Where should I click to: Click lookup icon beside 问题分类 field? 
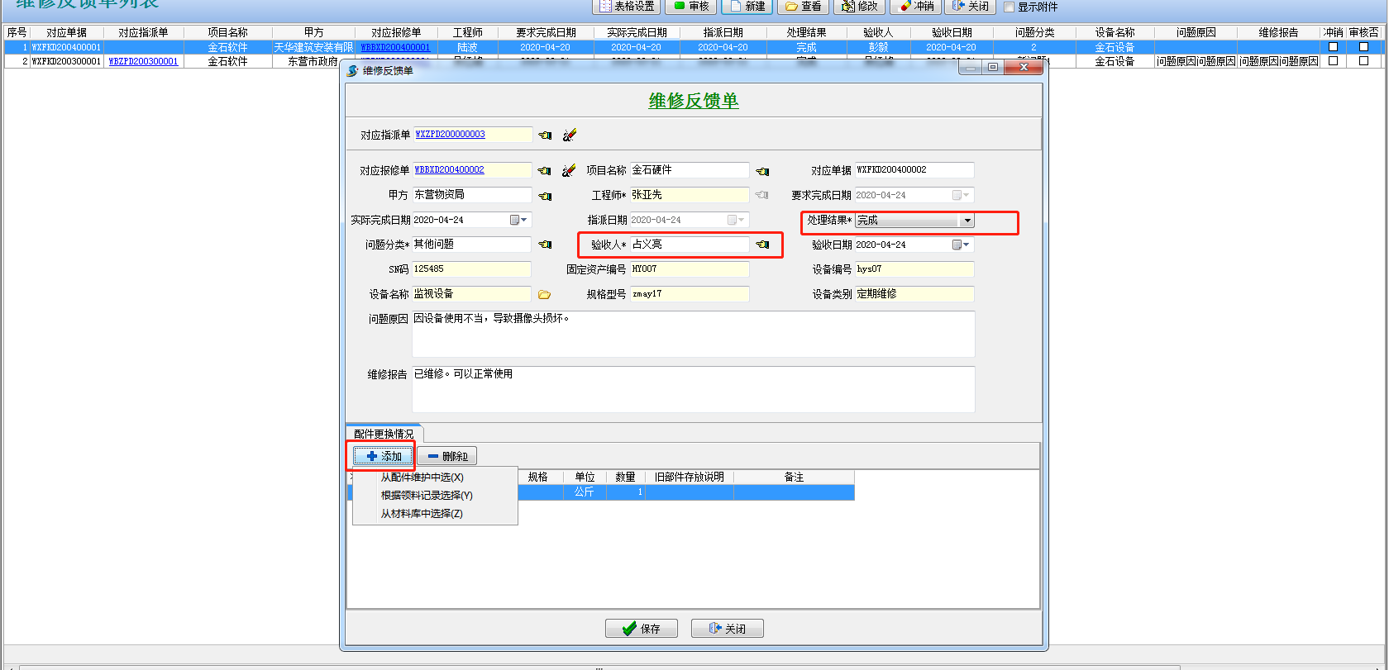pos(545,245)
